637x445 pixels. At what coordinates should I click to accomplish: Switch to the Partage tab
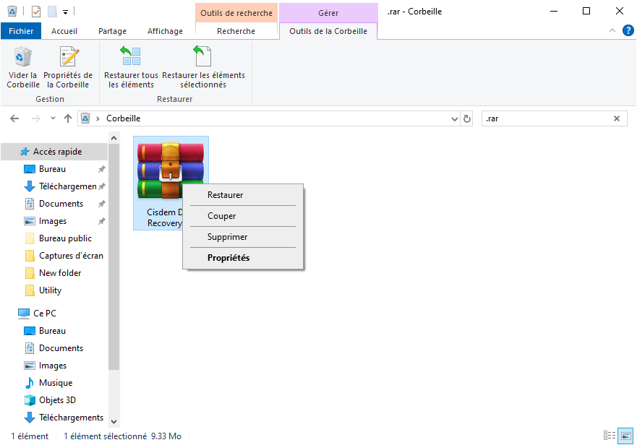[112, 31]
